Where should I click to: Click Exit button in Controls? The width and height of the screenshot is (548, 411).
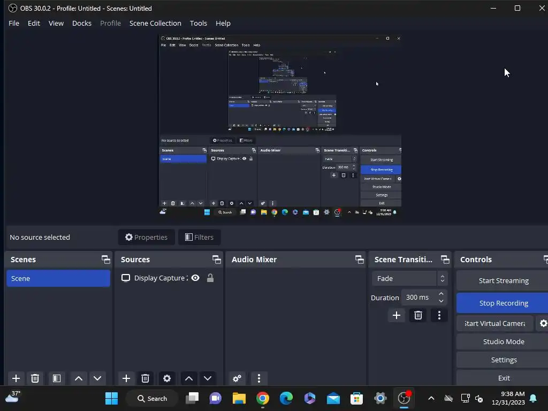503,378
